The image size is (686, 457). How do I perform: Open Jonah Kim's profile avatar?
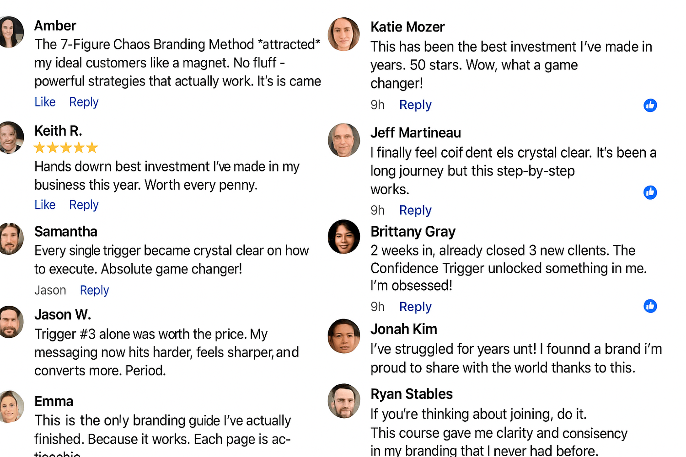point(344,336)
